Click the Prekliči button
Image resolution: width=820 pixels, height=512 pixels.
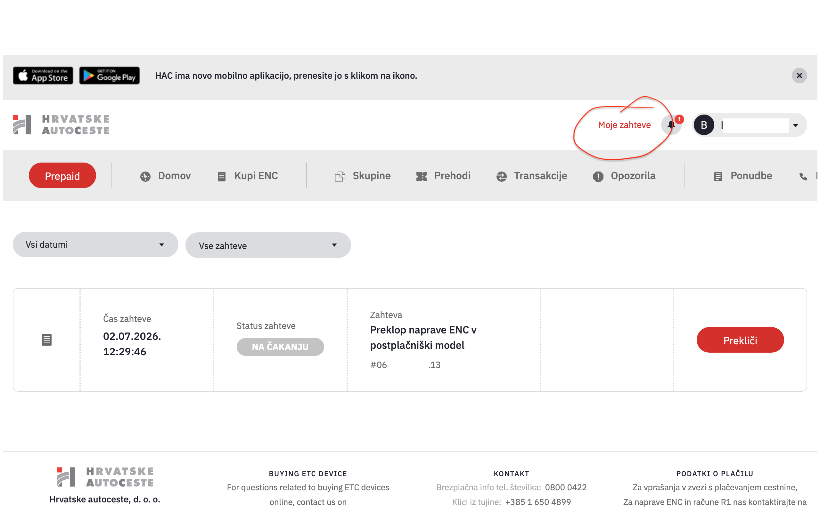pyautogui.click(x=740, y=340)
